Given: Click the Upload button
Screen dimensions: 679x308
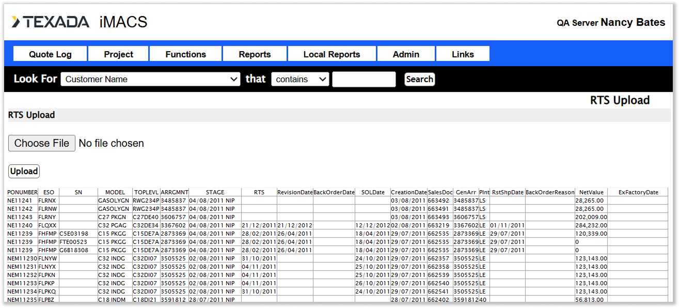Looking at the screenshot, I should 24,171.
